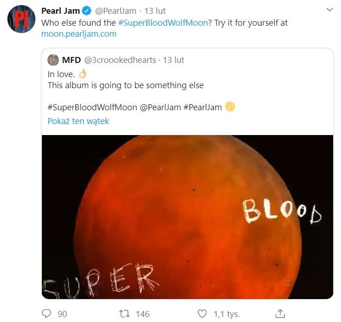Click the blue verified badge
The width and height of the screenshot is (341, 322).
click(87, 11)
